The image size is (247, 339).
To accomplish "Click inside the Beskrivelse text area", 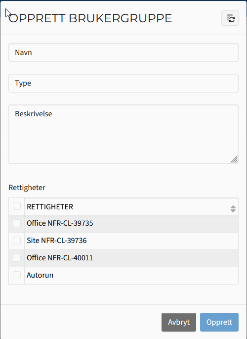I will [123, 134].
